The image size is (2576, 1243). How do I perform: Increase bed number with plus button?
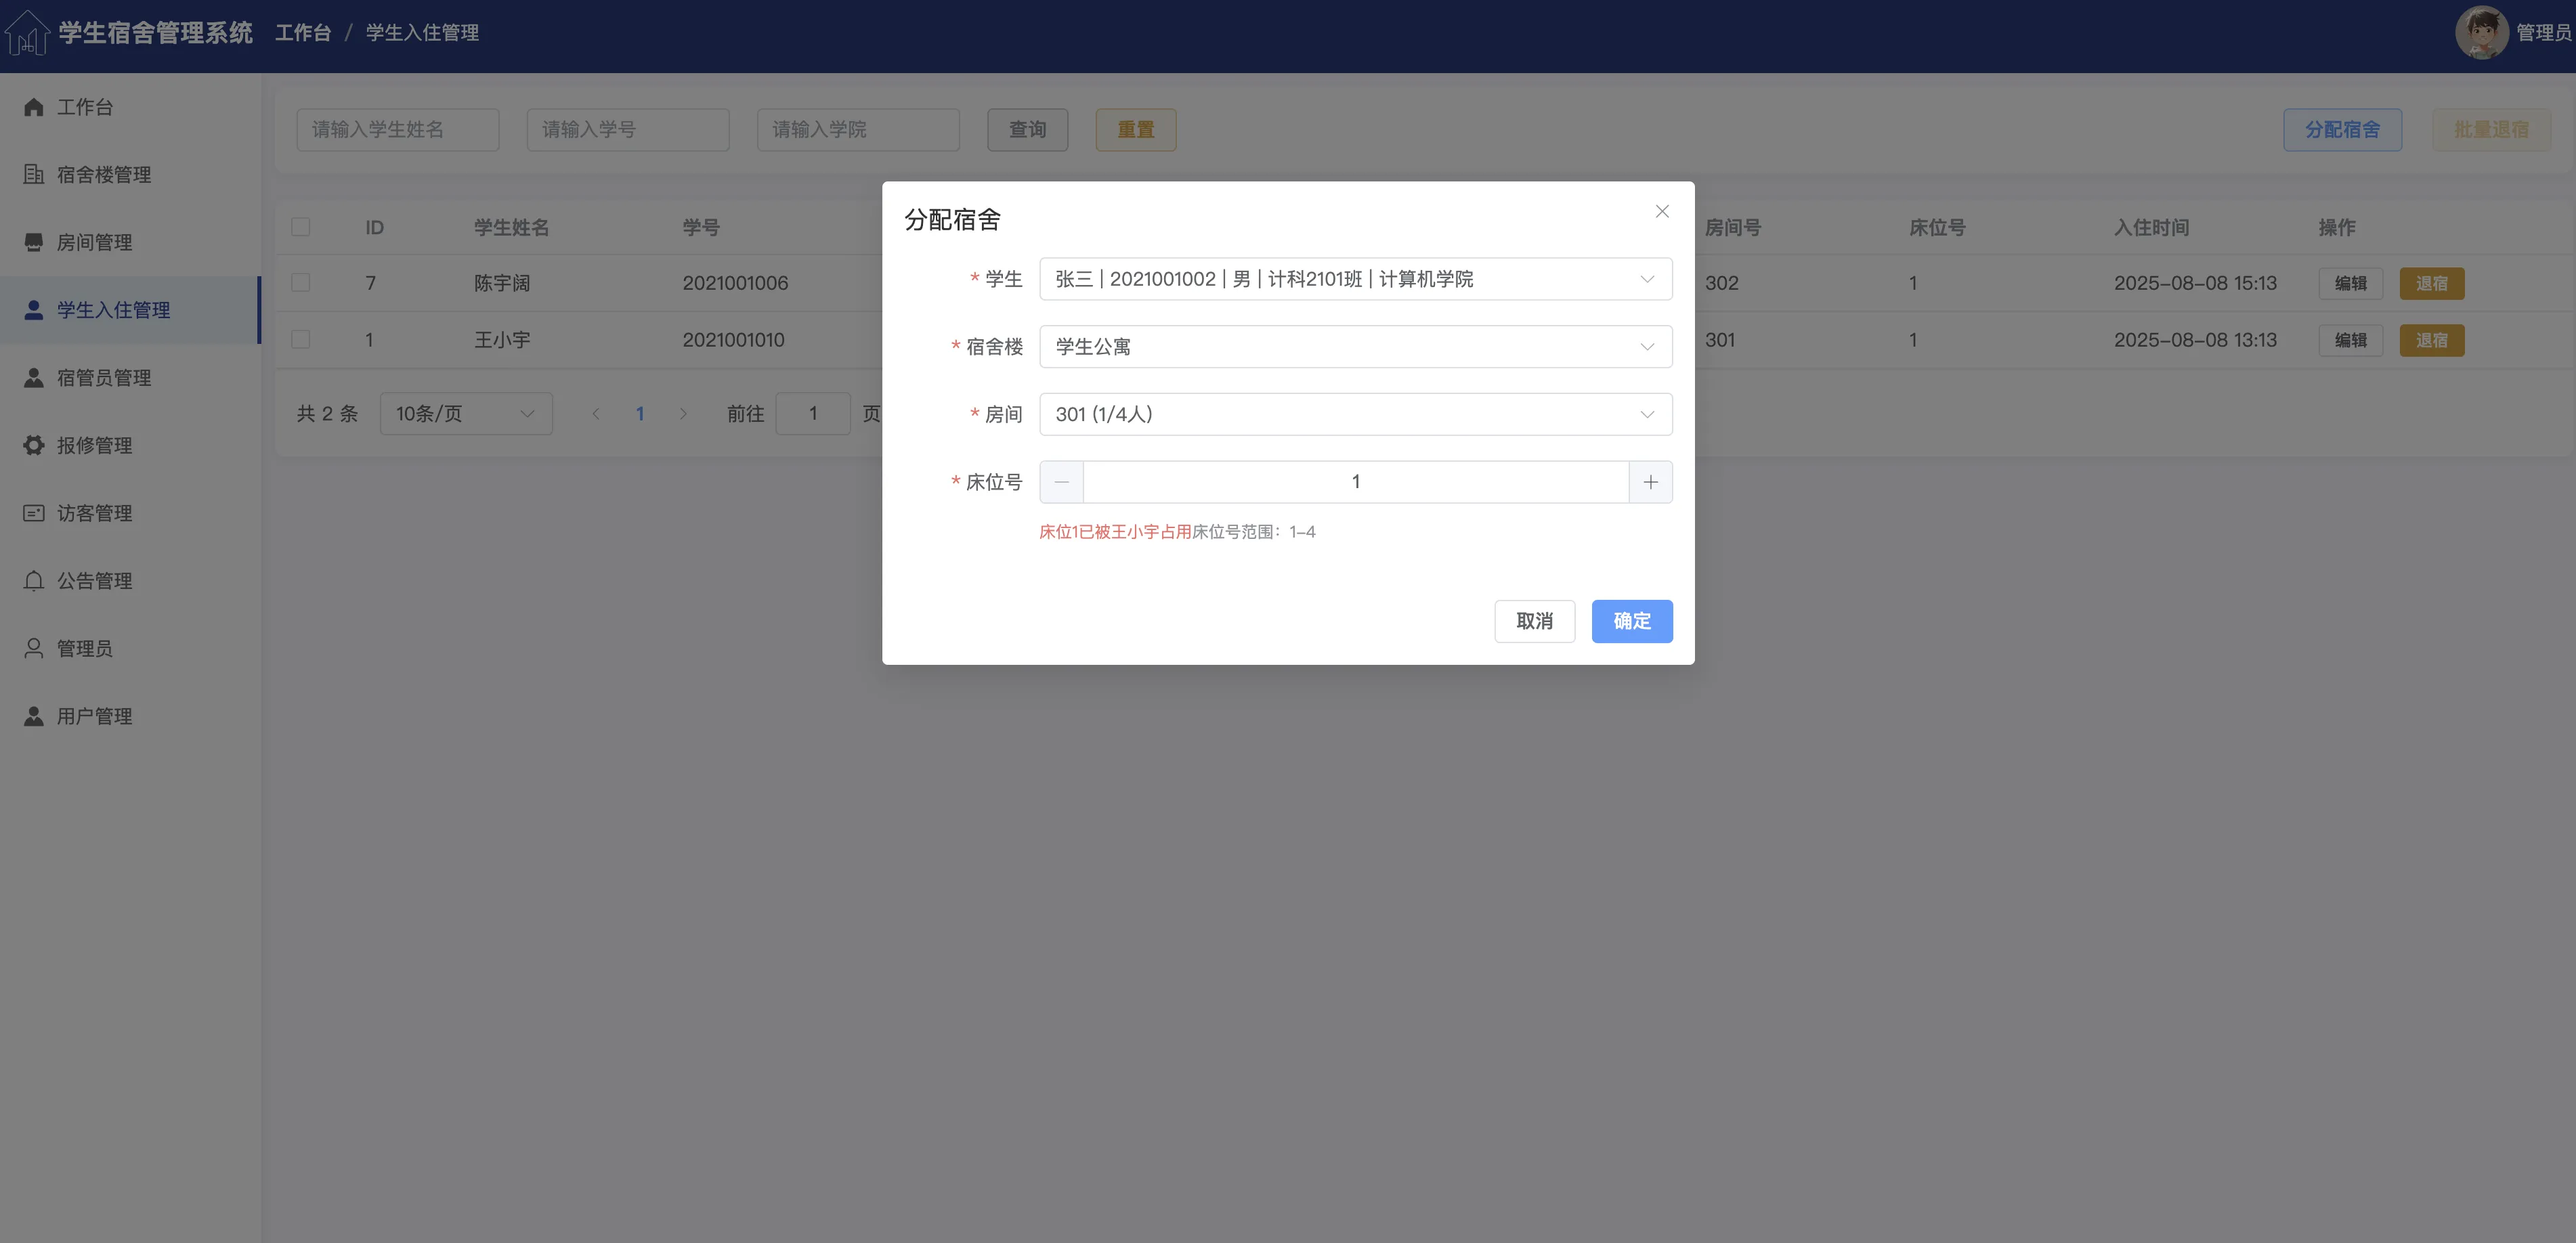[1650, 482]
